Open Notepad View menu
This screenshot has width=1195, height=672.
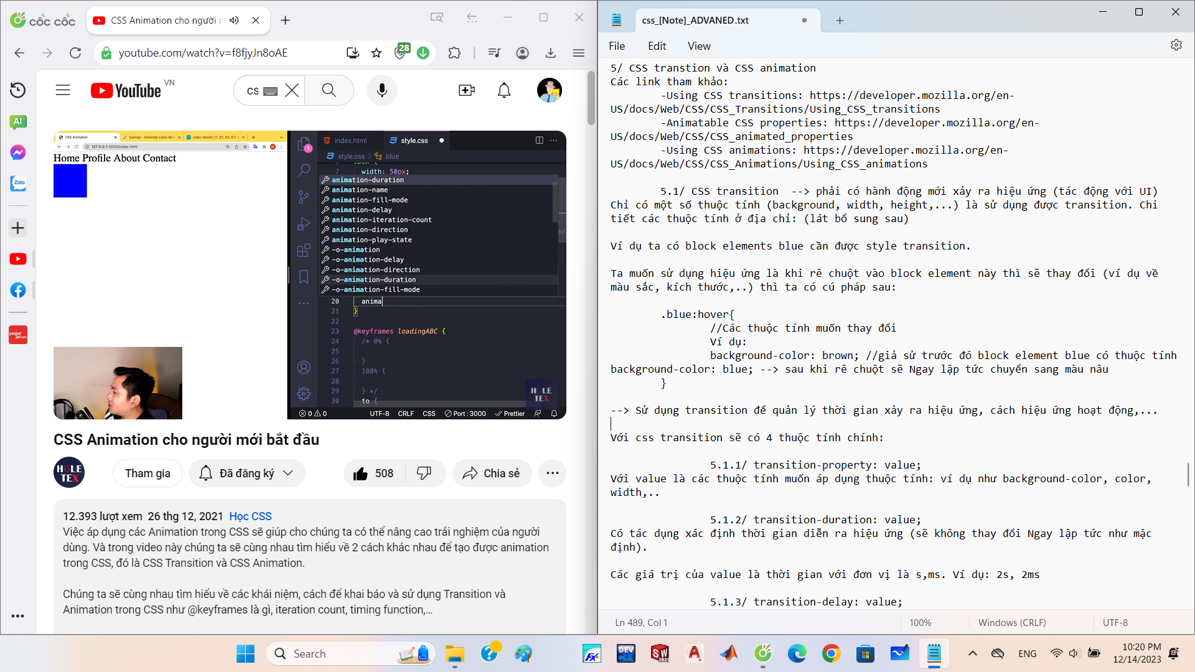tap(698, 46)
